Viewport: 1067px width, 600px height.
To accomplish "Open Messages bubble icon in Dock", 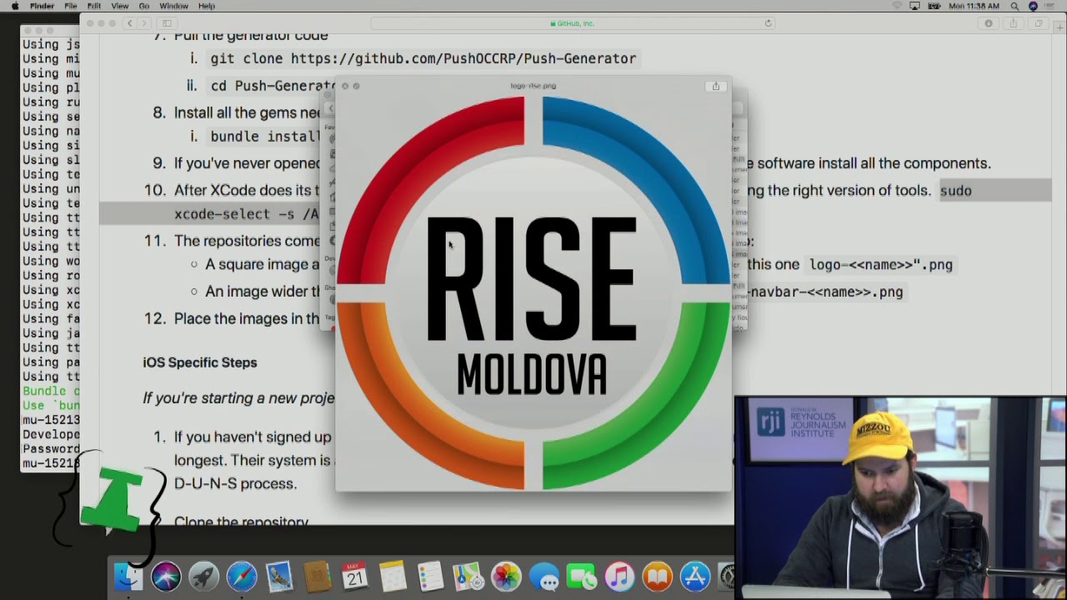I will (x=544, y=577).
